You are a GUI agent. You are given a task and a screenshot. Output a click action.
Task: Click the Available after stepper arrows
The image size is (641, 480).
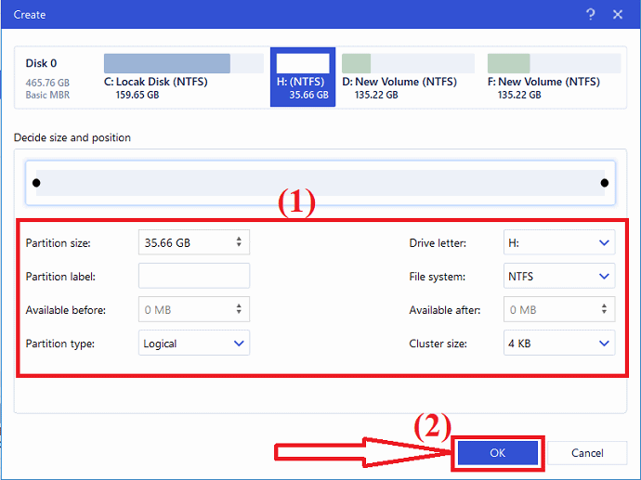604,309
